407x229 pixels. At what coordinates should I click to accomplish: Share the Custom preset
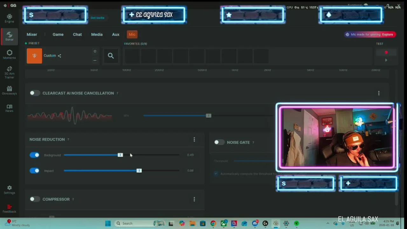tap(59, 56)
